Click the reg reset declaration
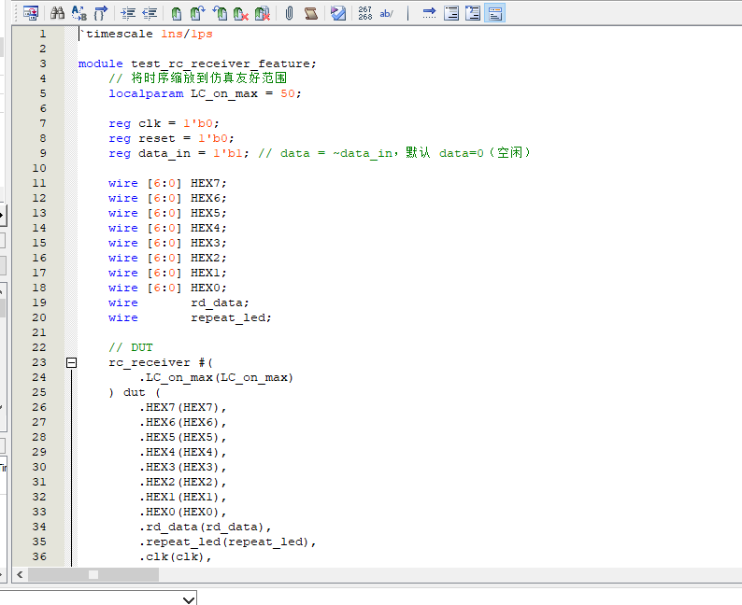The height and width of the screenshot is (605, 742). coord(171,138)
